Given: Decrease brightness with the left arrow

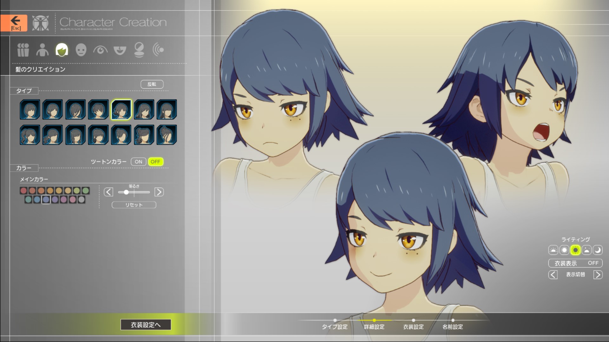Looking at the screenshot, I should click(108, 192).
